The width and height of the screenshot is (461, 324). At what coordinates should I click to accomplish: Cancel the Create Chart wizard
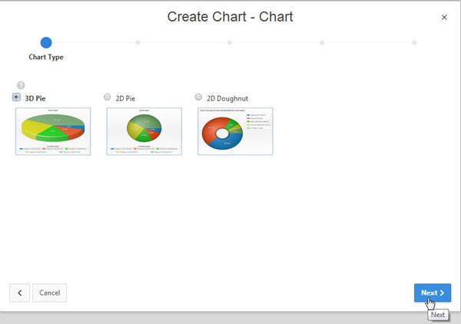[x=49, y=293]
